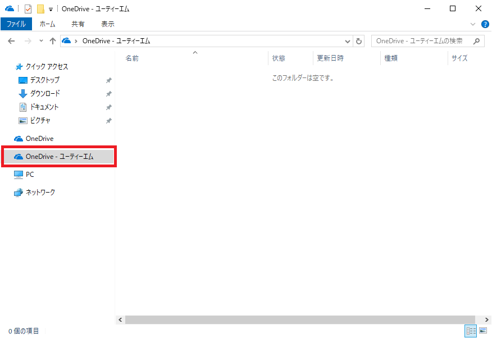Open Help with the blue question mark icon
The height and width of the screenshot is (338, 492).
(485, 24)
